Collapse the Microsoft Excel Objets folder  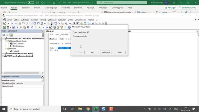coord(6,41)
